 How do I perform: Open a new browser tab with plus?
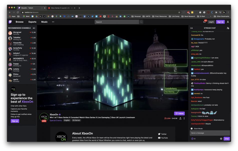point(79,8)
